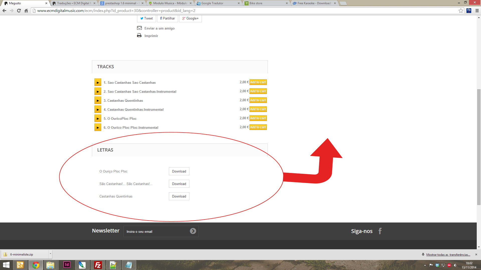
Task: Click the Enviar a um amigo envelope icon
Action: pos(139,28)
